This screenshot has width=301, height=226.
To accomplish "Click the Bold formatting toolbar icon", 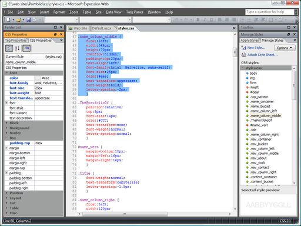I will (x=198, y=19).
